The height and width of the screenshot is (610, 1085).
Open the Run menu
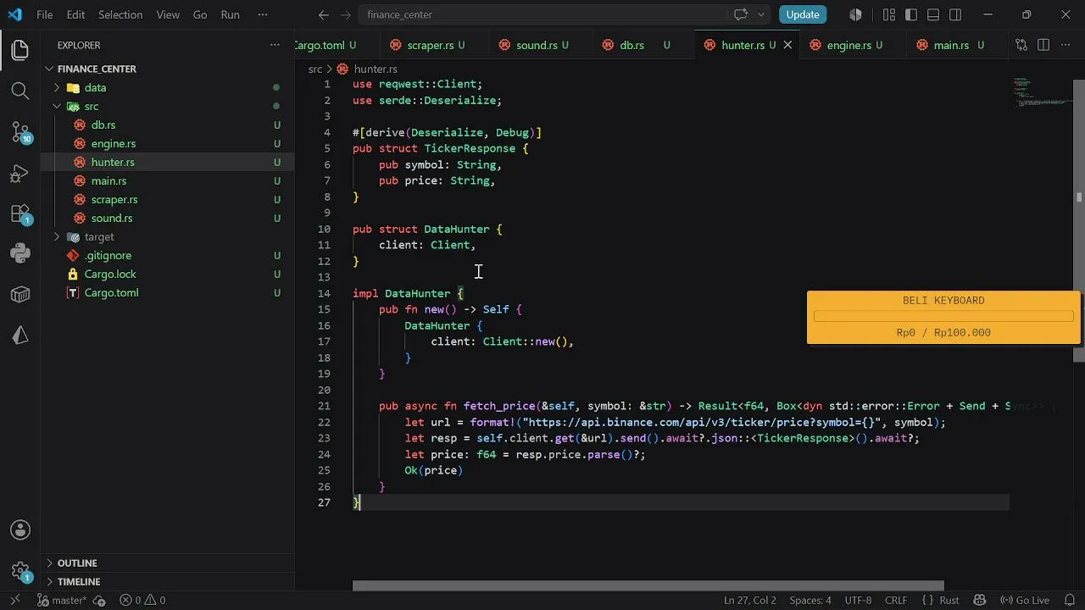pyautogui.click(x=230, y=14)
